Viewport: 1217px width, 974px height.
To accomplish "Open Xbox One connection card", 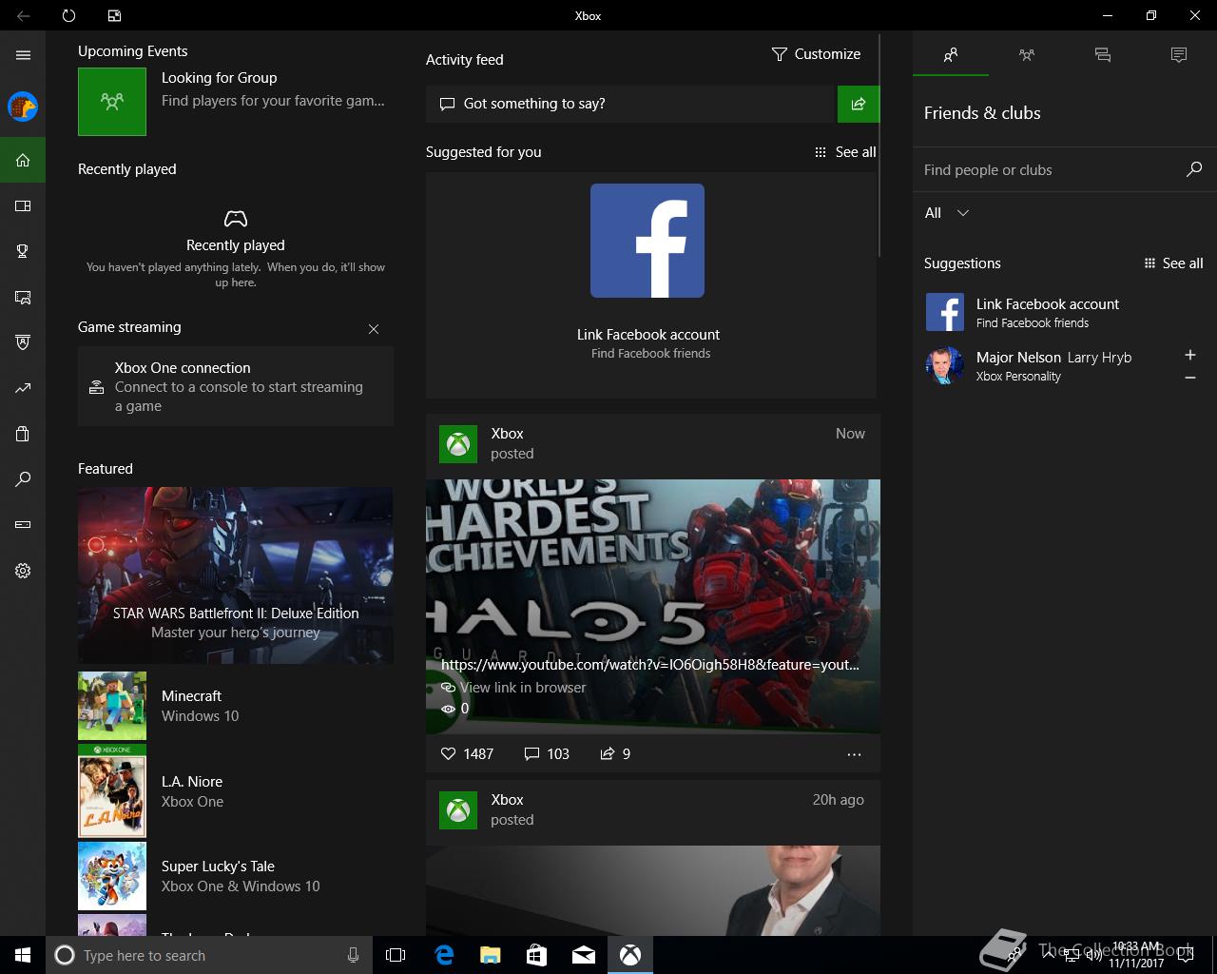I will [236, 386].
